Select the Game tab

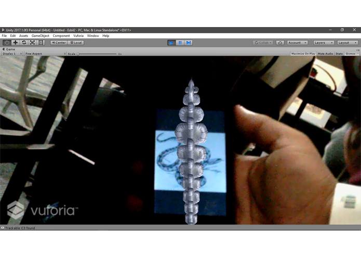tap(9, 49)
